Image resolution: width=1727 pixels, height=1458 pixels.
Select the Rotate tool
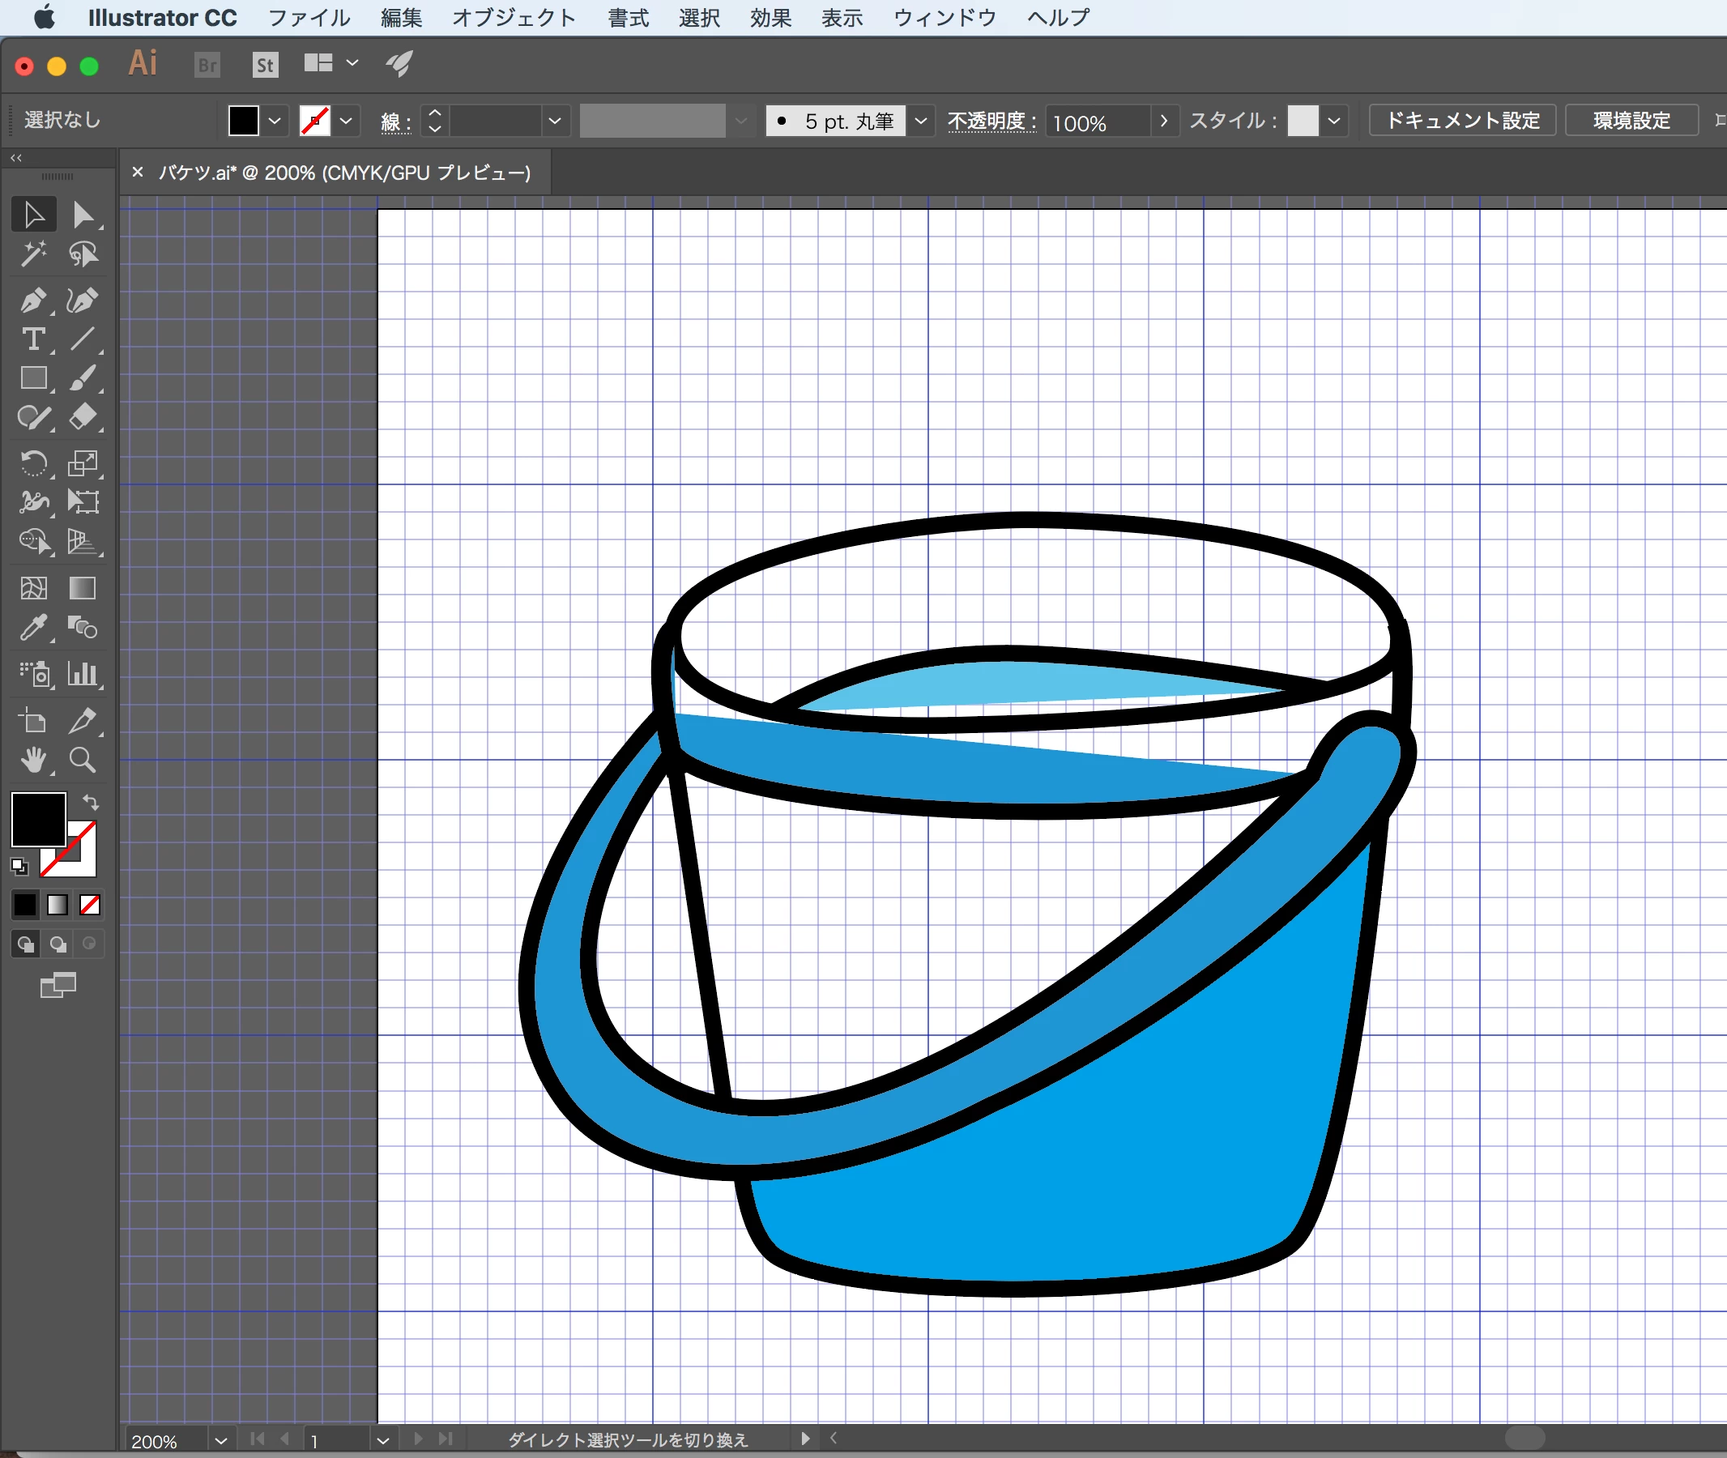[32, 463]
